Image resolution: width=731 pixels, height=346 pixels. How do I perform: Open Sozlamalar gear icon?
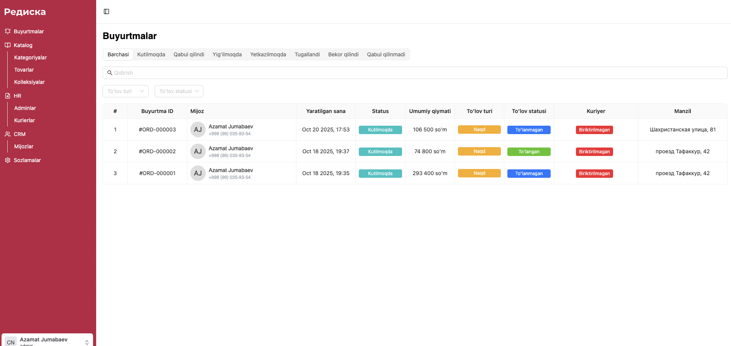tap(8, 160)
